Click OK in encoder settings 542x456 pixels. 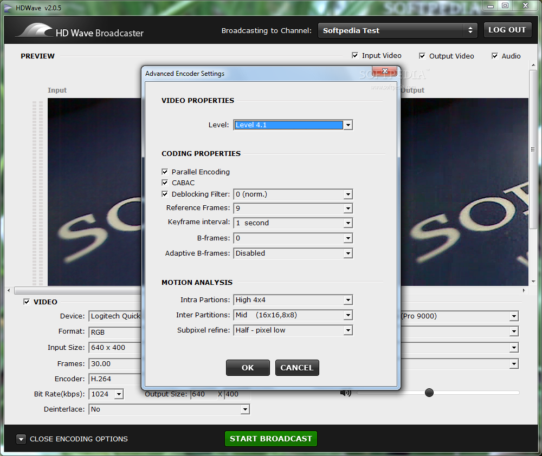pos(248,368)
